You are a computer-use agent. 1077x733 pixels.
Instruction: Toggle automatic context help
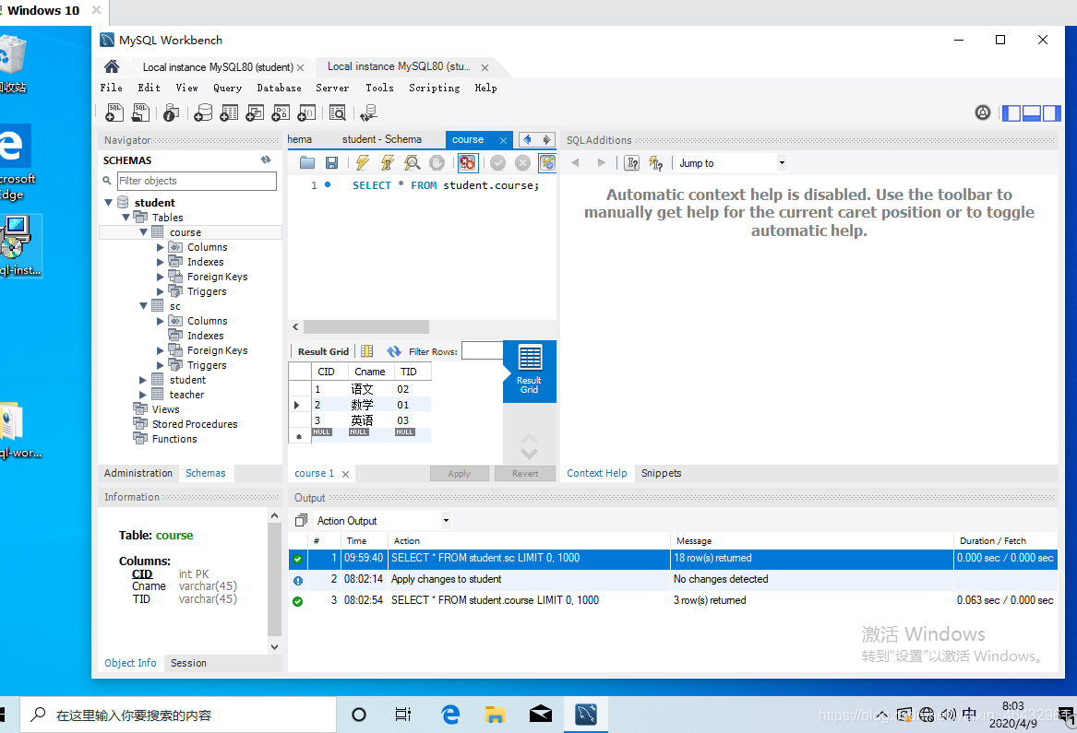coord(656,162)
